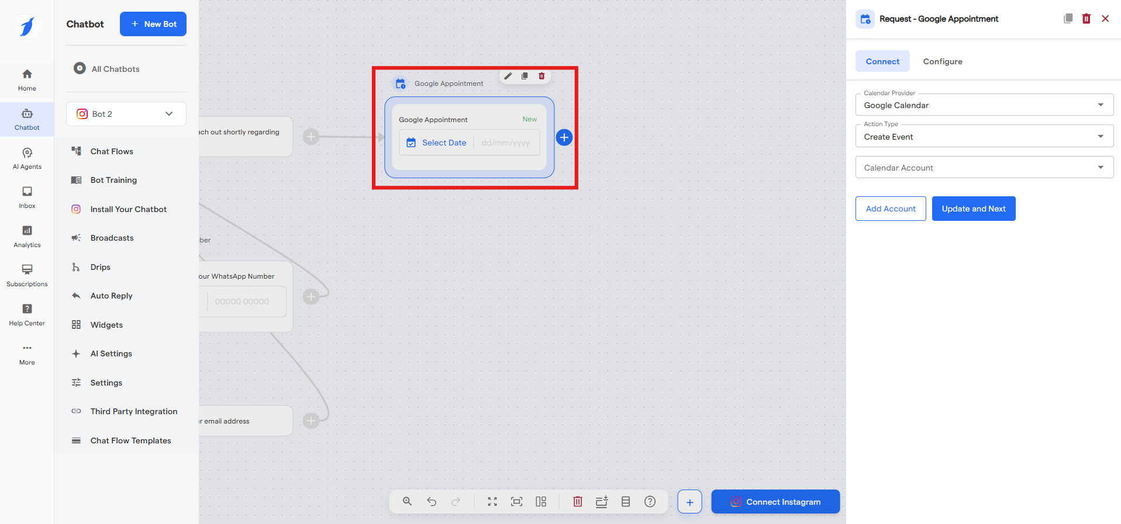This screenshot has height=524, width=1121.
Task: Click the green 'New' badge on the appointment node
Action: point(530,119)
